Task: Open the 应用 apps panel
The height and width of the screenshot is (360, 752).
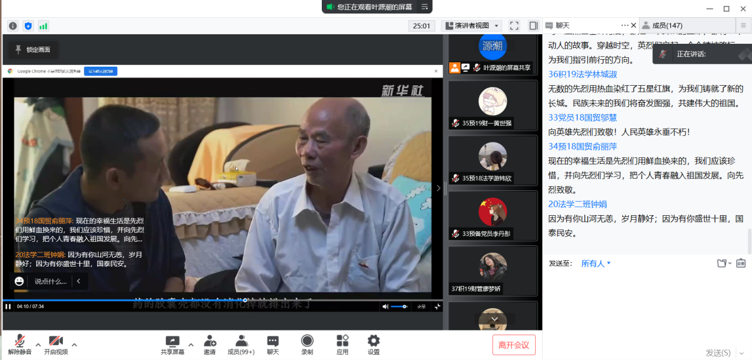Action: (x=343, y=344)
